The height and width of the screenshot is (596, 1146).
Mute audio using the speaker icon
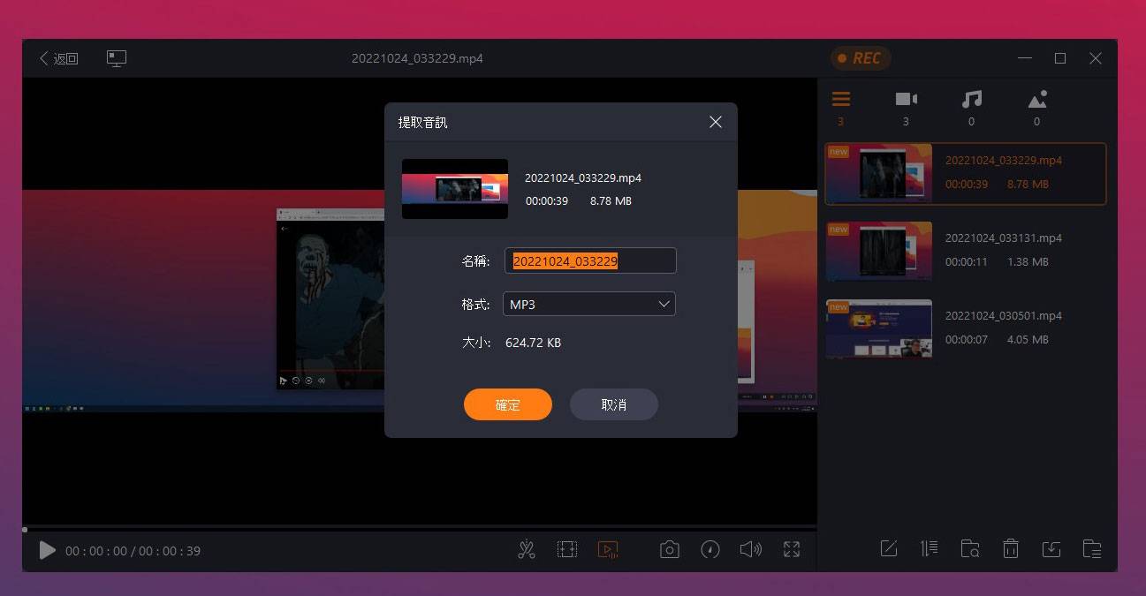click(x=750, y=550)
